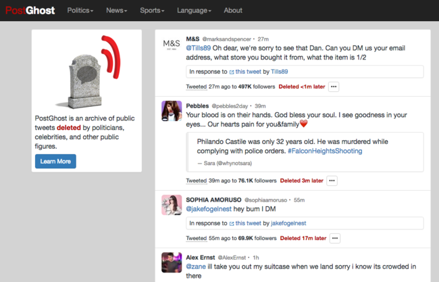Open more options for M&S tweet

pyautogui.click(x=334, y=87)
